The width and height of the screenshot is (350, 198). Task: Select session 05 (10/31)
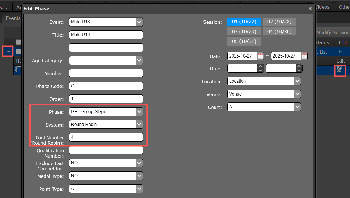tap(244, 41)
